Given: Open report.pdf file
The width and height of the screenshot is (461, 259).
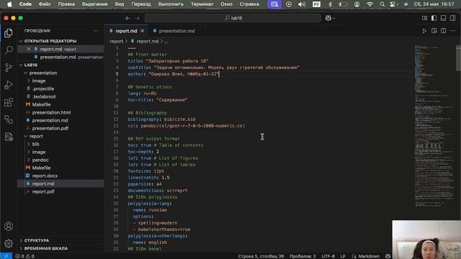Looking at the screenshot, I should click(x=43, y=192).
